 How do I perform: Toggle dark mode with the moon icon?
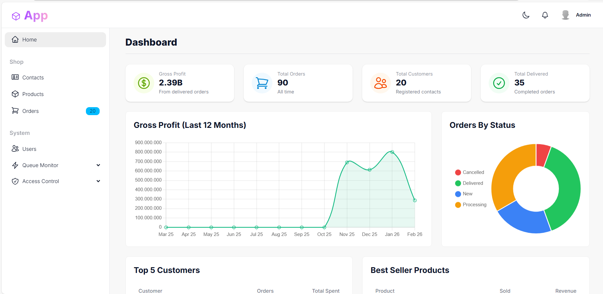click(x=526, y=15)
